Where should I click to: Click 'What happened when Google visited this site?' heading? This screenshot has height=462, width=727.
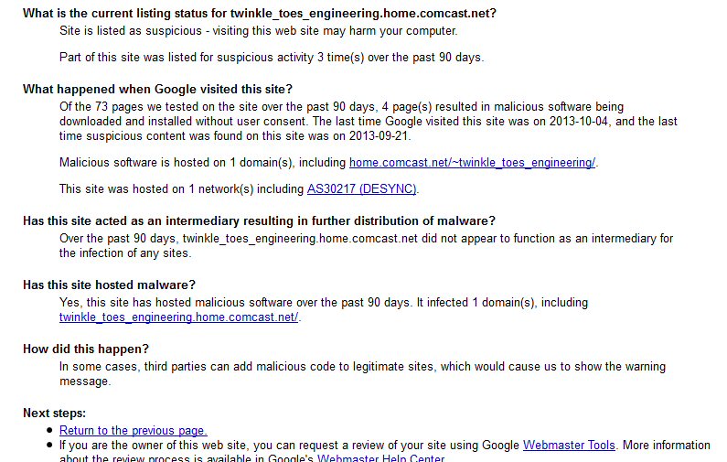(157, 89)
